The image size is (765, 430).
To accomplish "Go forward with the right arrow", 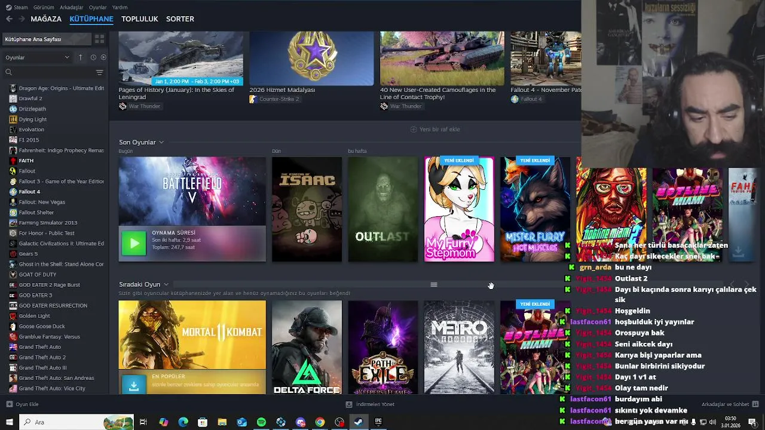I will click(x=22, y=19).
